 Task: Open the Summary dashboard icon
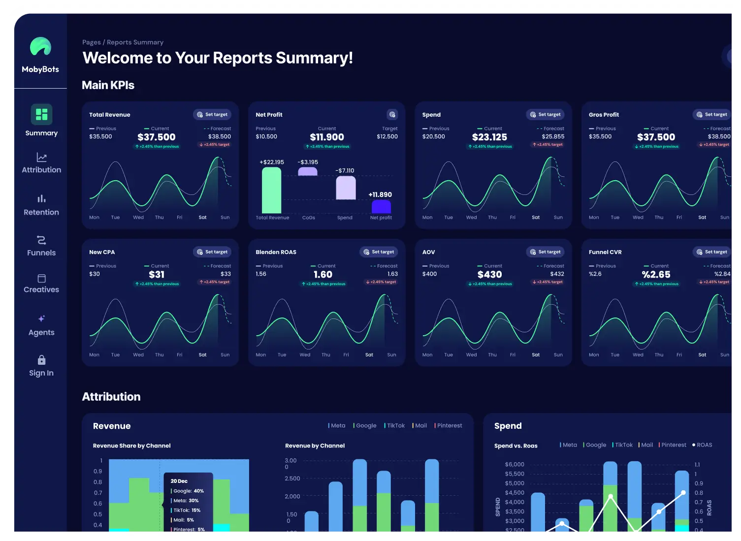[41, 114]
